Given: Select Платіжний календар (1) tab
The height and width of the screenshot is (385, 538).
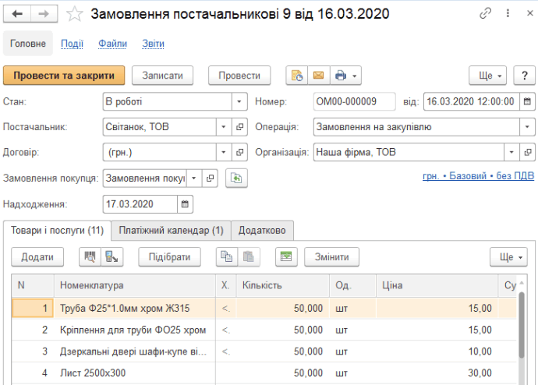Looking at the screenshot, I should (x=172, y=230).
